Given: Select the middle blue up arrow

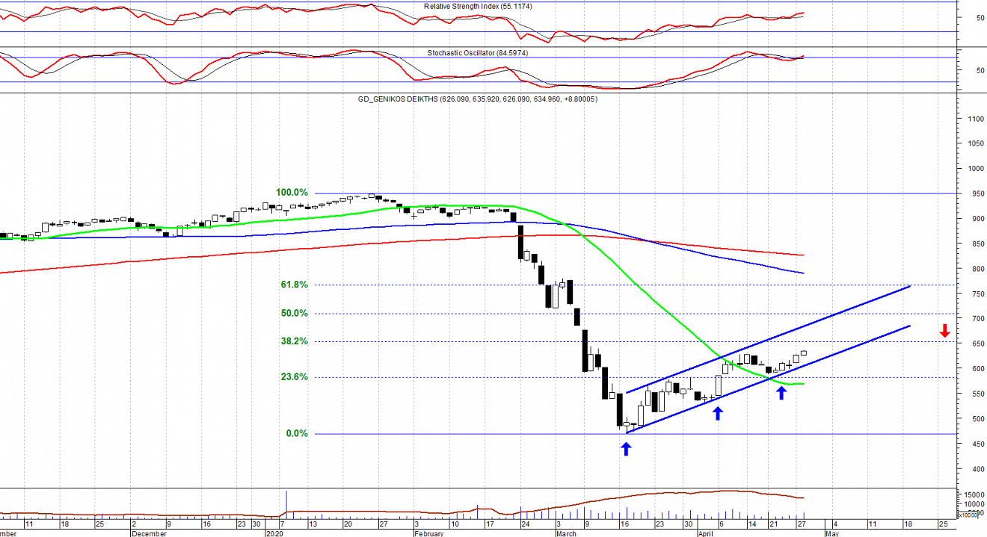Looking at the screenshot, I should [718, 412].
